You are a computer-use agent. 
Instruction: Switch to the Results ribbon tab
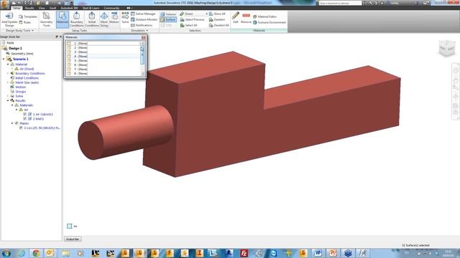[x=29, y=8]
